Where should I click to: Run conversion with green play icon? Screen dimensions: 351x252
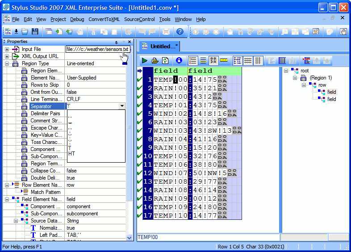coord(145,60)
